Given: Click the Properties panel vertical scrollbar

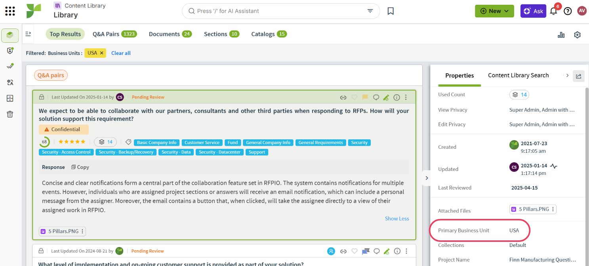Looking at the screenshot, I should pyautogui.click(x=587, y=176).
